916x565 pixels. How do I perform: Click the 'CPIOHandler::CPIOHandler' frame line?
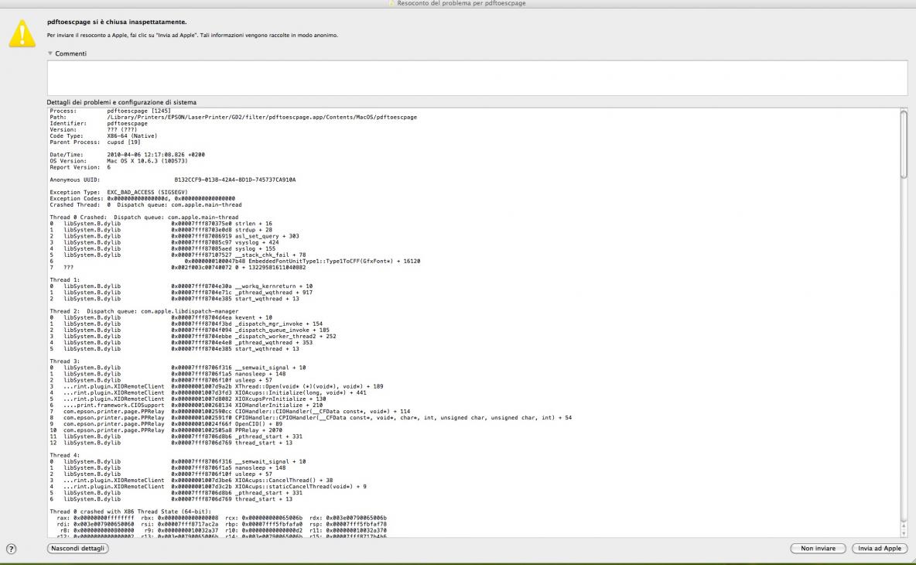311,418
